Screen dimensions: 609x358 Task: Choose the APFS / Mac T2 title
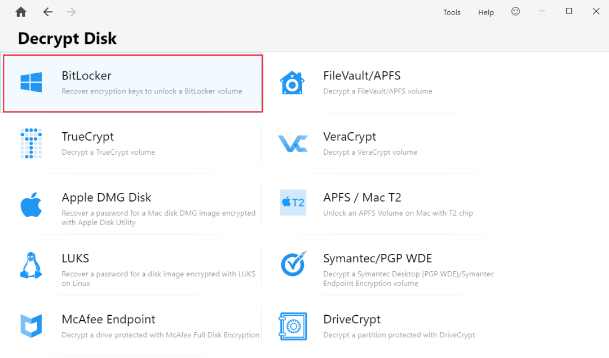[x=362, y=198]
